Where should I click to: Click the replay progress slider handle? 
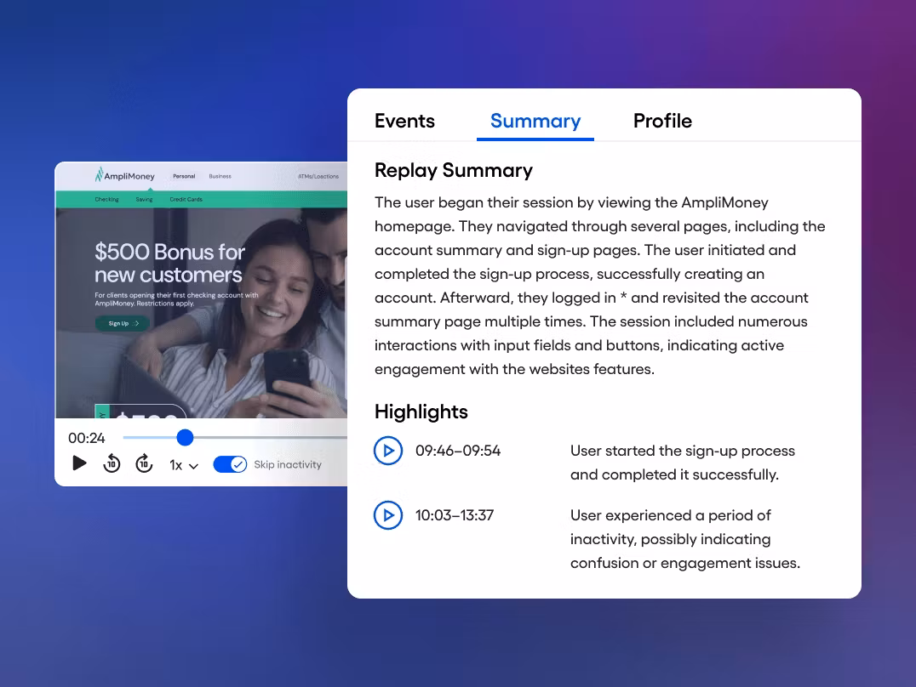coord(185,438)
